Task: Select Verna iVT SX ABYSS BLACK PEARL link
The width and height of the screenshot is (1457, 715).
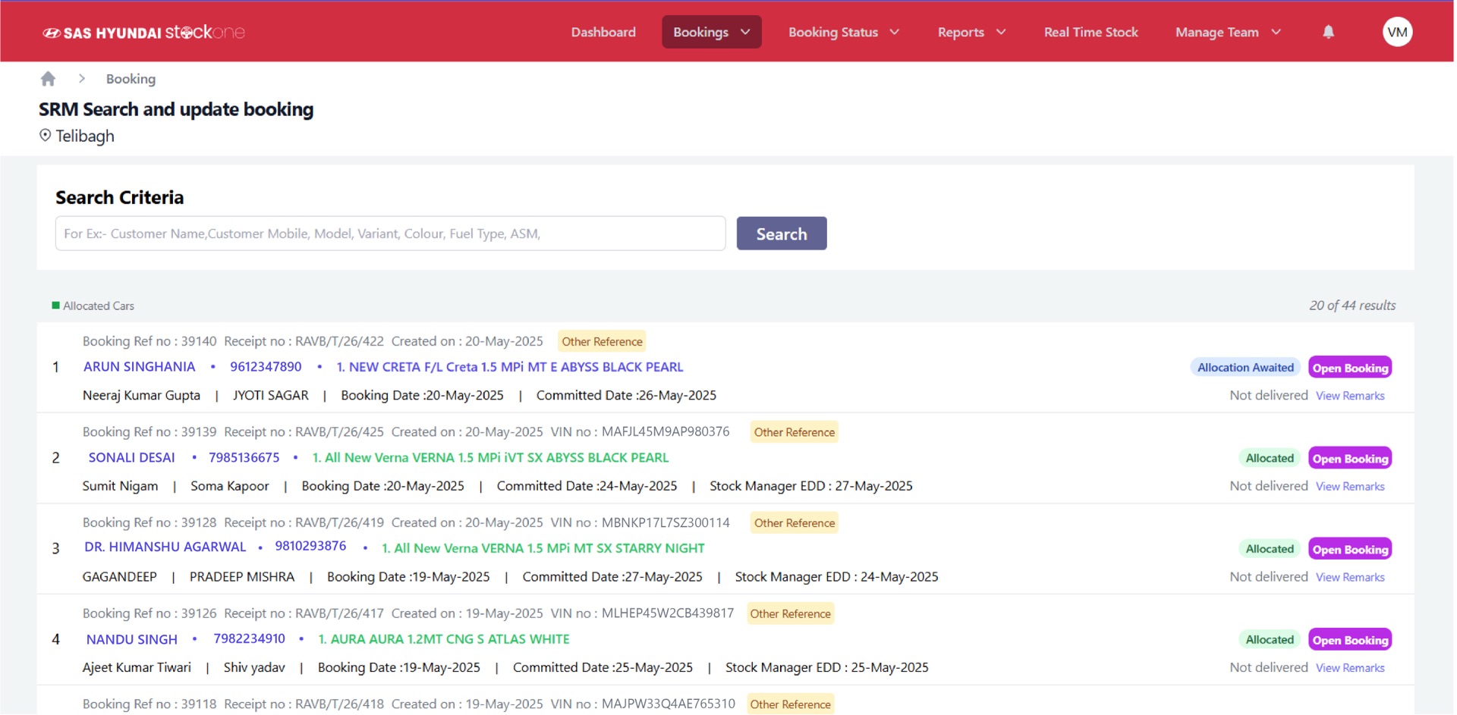Action: [x=490, y=458]
